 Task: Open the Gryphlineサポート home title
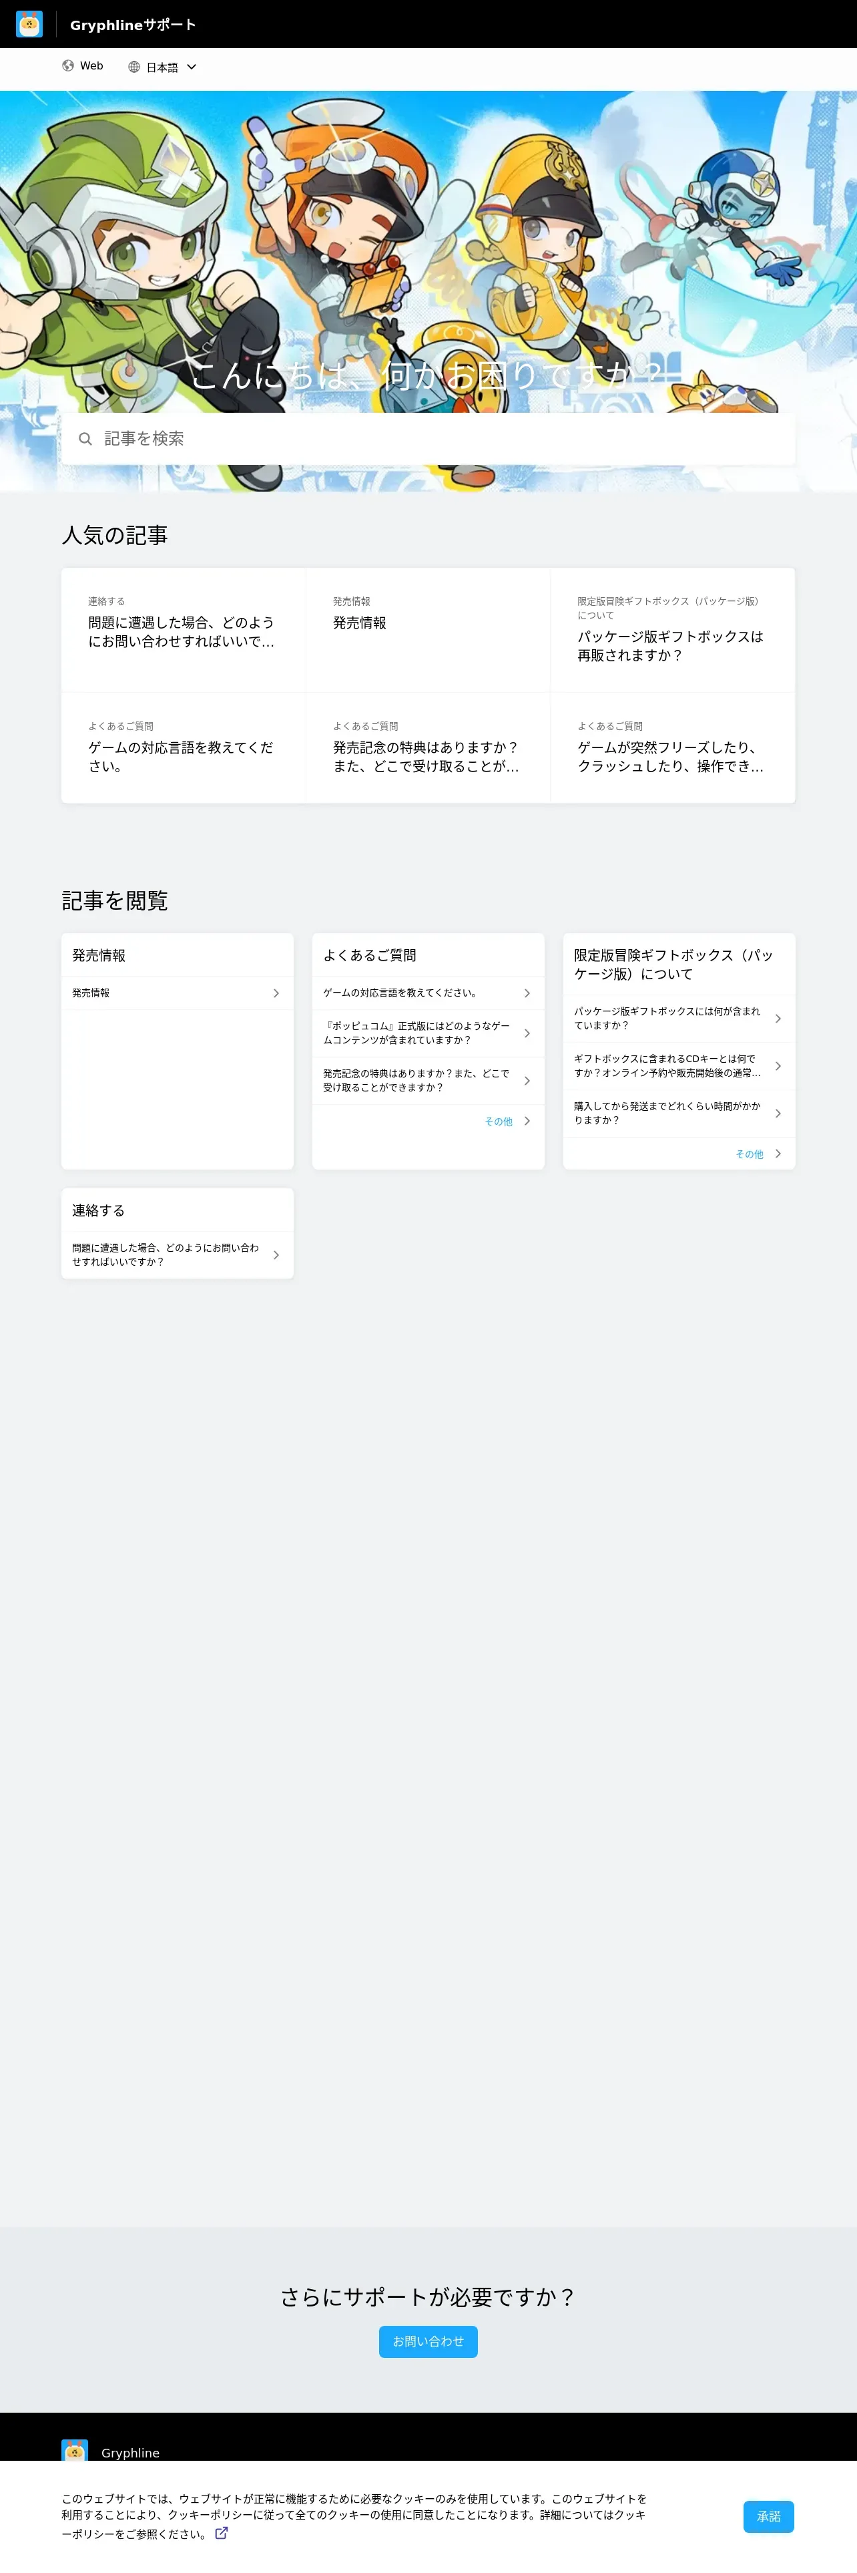pos(133,25)
